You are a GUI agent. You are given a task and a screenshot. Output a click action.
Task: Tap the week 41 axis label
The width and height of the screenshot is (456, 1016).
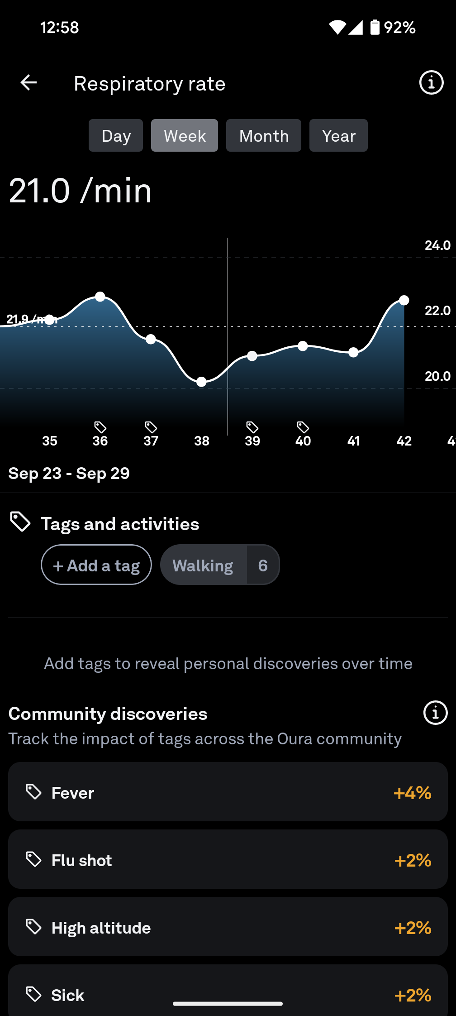(353, 441)
